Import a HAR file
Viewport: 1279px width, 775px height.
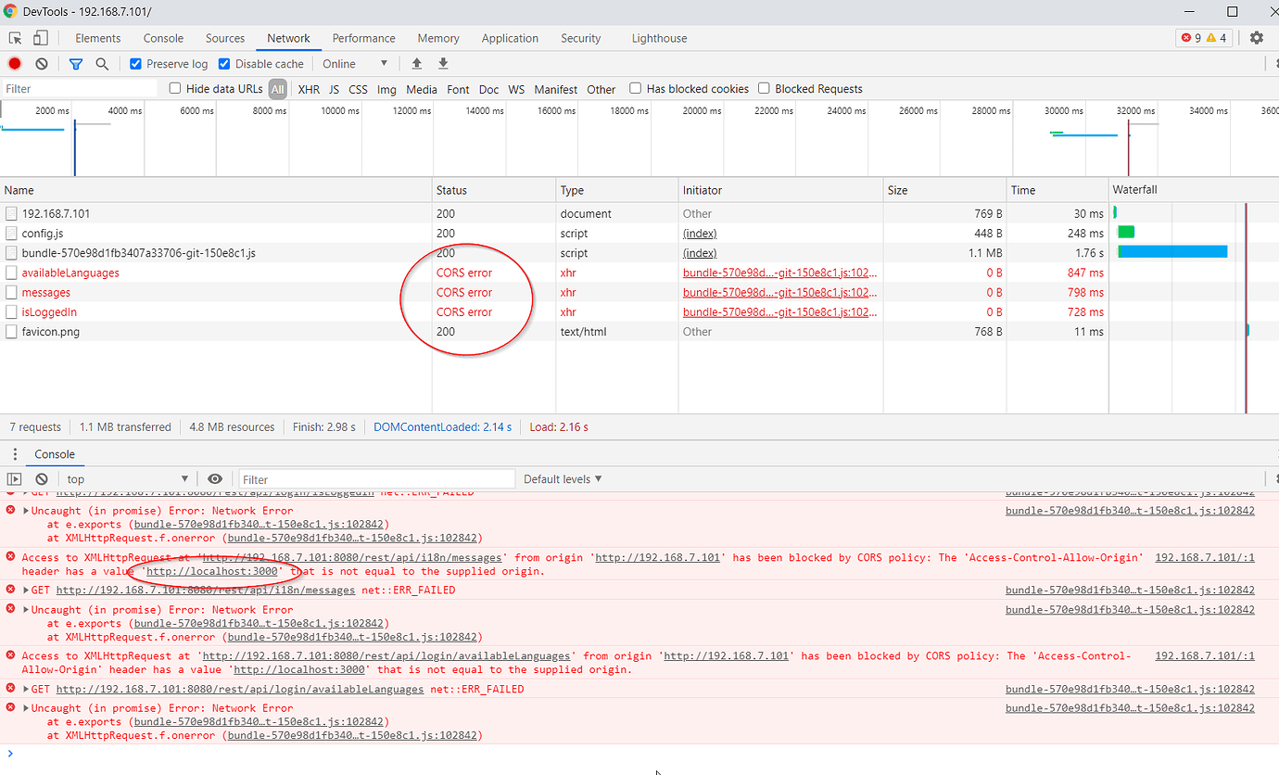point(416,63)
